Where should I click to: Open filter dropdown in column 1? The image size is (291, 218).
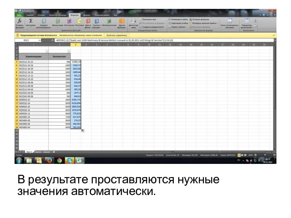point(47,51)
